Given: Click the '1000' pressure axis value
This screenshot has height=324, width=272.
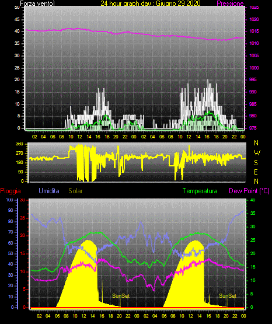Looking at the screenshot, I should coord(254,68).
